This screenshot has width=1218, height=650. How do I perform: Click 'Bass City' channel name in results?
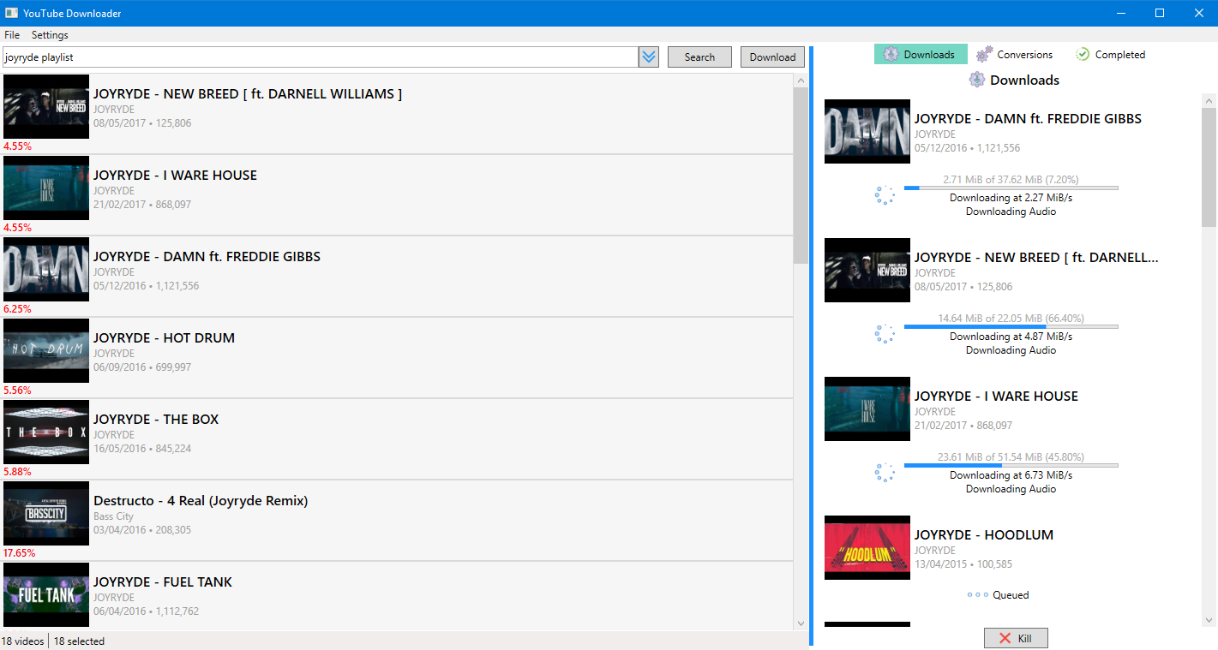(x=113, y=516)
